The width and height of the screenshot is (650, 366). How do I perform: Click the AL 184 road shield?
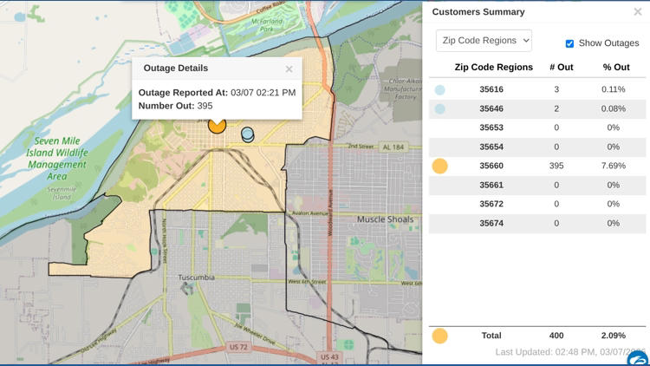coord(393,147)
